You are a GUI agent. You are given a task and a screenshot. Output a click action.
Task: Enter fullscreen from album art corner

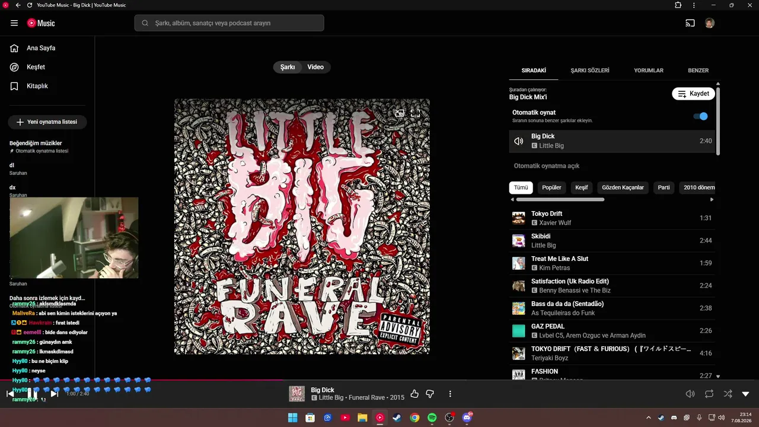pyautogui.click(x=416, y=113)
